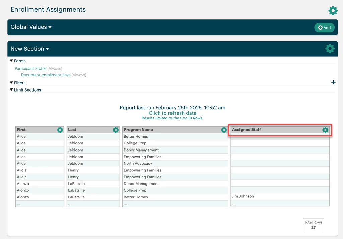This screenshot has width=343, height=239.
Task: Collapse the Limit Sections expander
Action: [25, 90]
